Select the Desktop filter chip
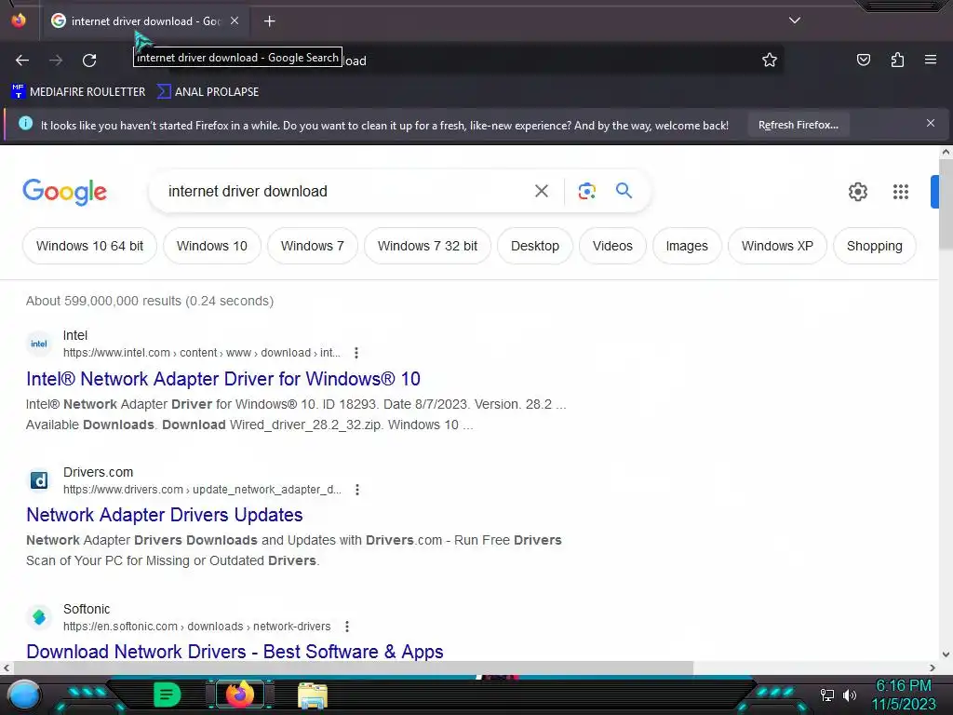This screenshot has height=715, width=953. 535,246
